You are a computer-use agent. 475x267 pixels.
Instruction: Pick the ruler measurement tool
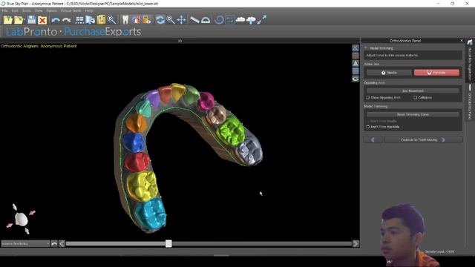194,20
